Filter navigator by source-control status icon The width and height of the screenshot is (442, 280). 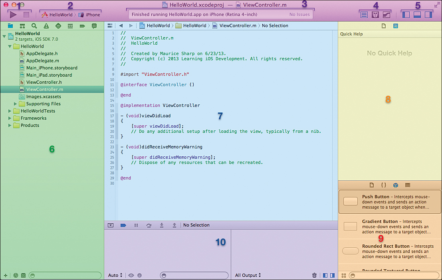point(24,276)
